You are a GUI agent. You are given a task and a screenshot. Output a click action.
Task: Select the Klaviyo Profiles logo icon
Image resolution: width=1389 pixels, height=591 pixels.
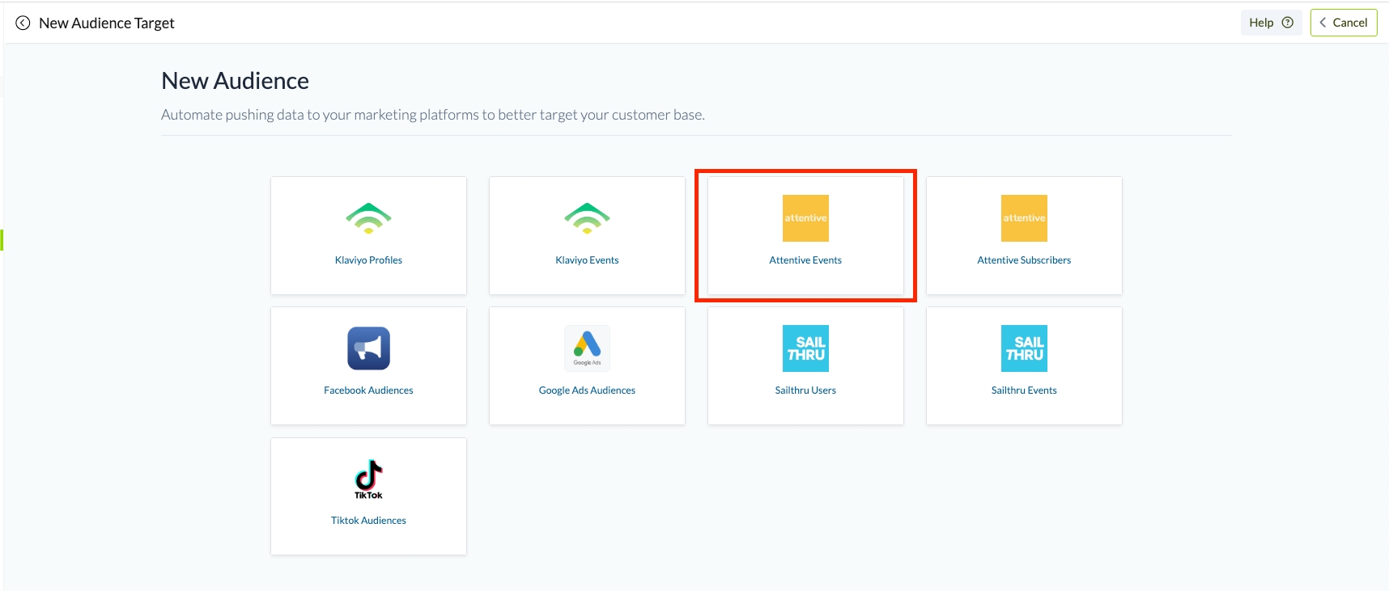pyautogui.click(x=368, y=218)
